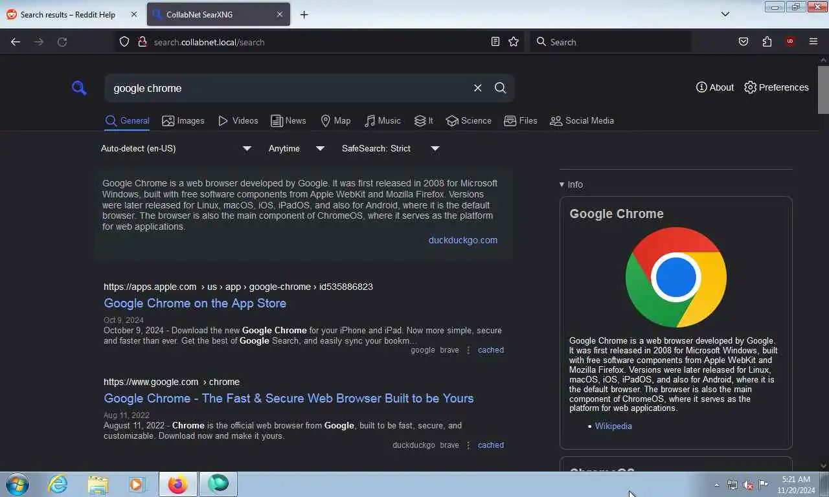Open SafeSearch: Strict dropdown
The image size is (829, 497).
click(x=391, y=148)
